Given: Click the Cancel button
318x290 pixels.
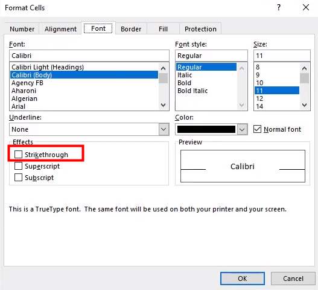Looking at the screenshot, I should tap(293, 279).
